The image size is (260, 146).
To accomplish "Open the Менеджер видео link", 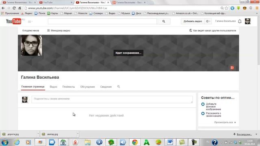I will [x=58, y=31].
